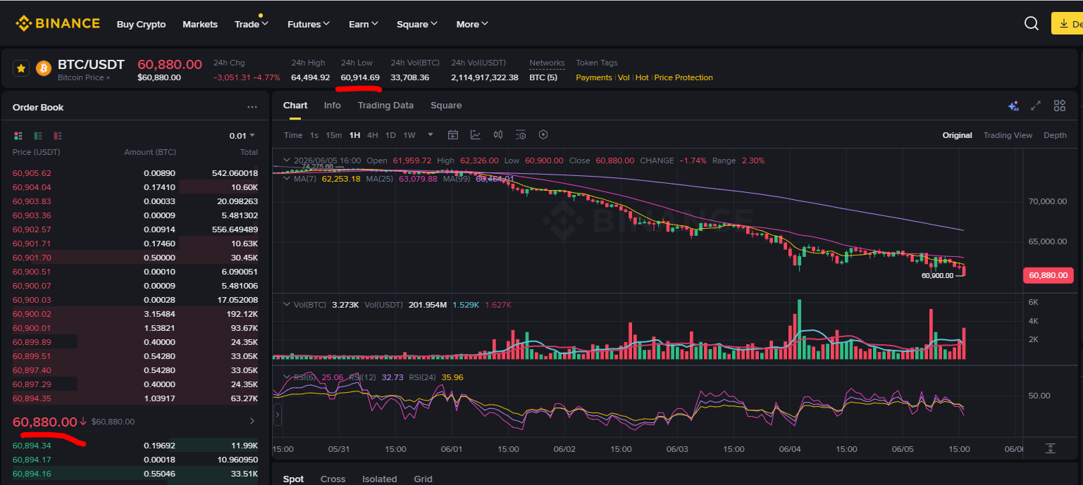Viewport: 1083px width, 485px height.
Task: Click the search magnifier icon
Action: (1032, 23)
